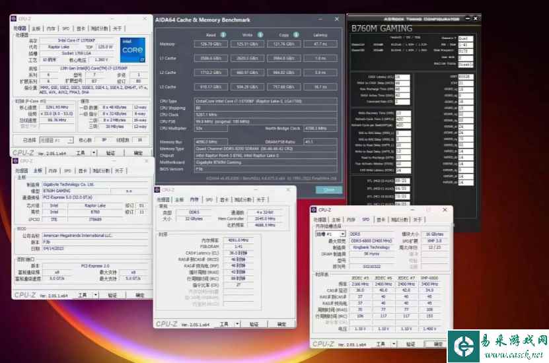The image size is (549, 363).
Task: Click the CAS# Latency (CL) value in CPU-Z memory
Action: point(238,253)
